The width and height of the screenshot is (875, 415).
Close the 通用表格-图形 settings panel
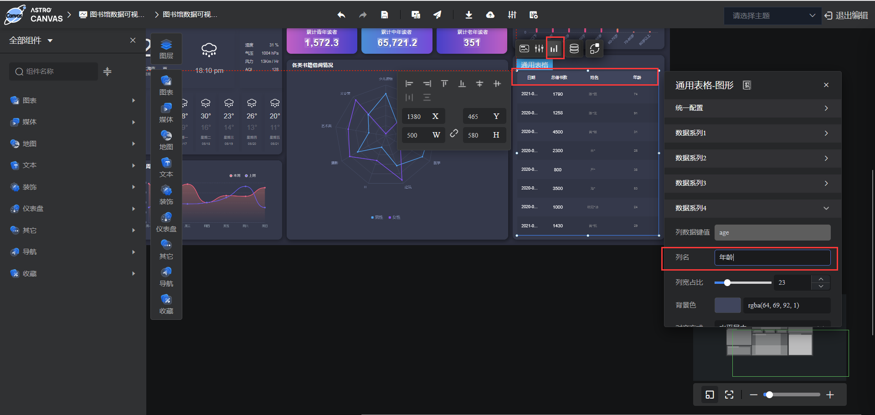[826, 85]
